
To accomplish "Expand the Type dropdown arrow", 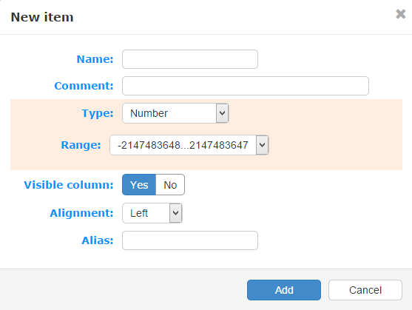I will pyautogui.click(x=223, y=113).
